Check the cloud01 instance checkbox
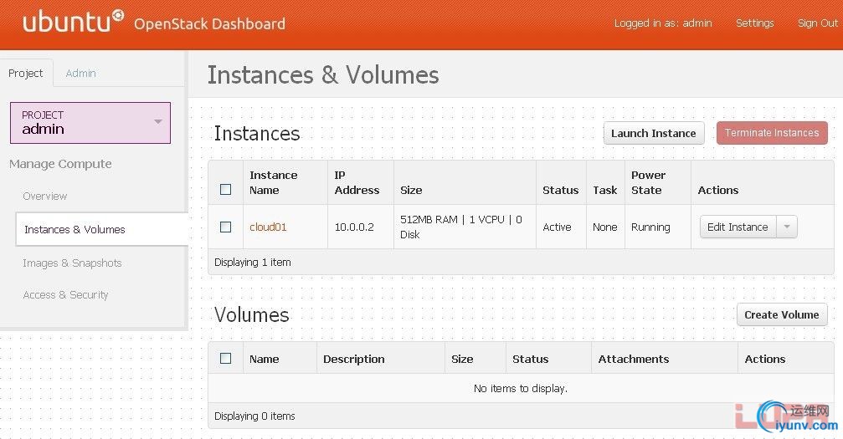Image resolution: width=843 pixels, height=439 pixels. point(225,227)
